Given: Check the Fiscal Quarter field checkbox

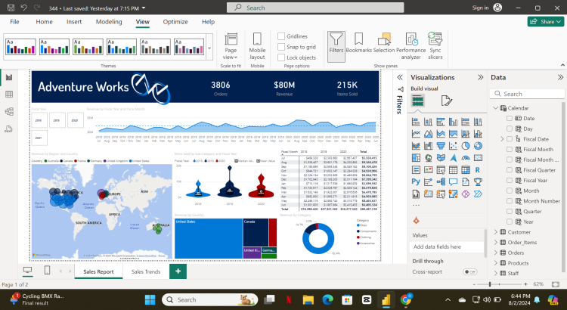Looking at the screenshot, I should [x=510, y=170].
